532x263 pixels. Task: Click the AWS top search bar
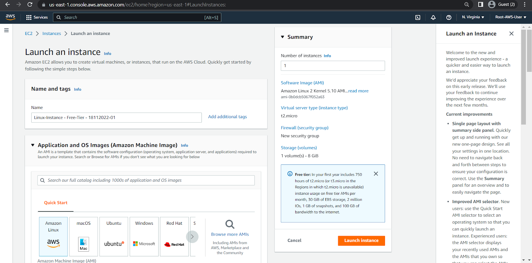point(137,17)
